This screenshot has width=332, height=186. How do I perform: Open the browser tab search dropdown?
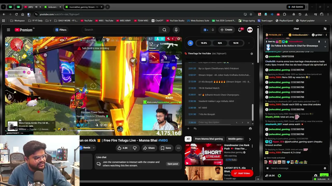3,7
